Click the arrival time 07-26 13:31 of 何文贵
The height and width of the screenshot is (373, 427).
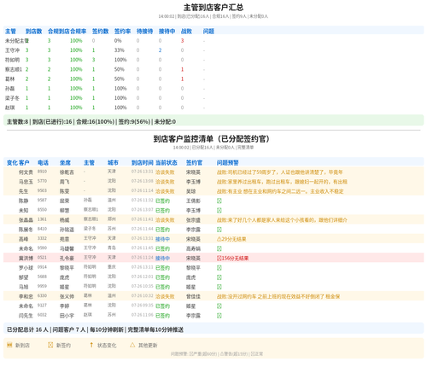(x=143, y=172)
